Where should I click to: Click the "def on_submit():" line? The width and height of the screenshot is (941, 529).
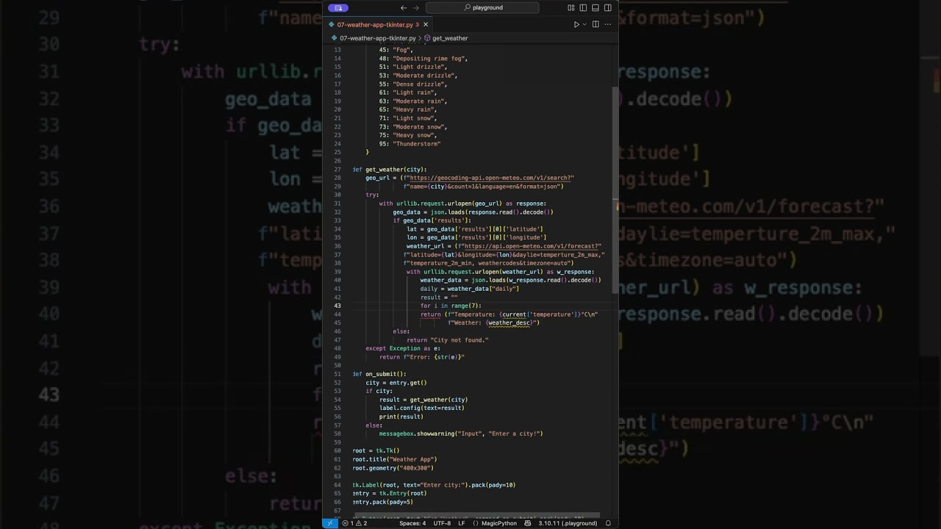(379, 374)
